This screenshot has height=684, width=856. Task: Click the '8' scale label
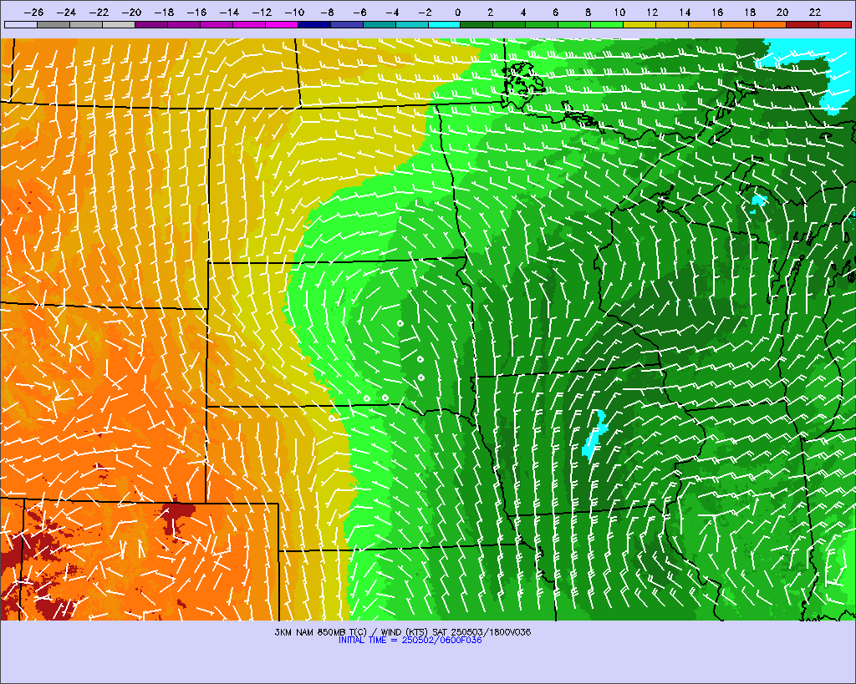coord(588,12)
